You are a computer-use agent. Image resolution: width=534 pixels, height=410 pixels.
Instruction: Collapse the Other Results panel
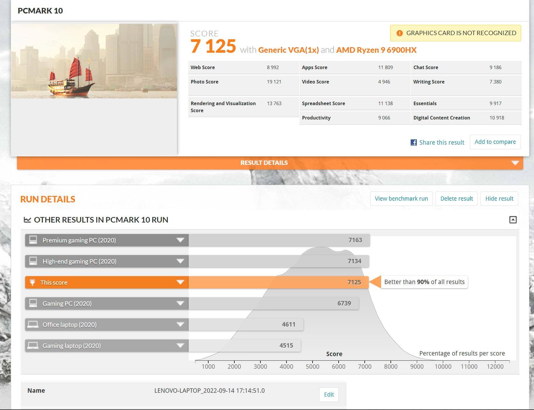[513, 220]
